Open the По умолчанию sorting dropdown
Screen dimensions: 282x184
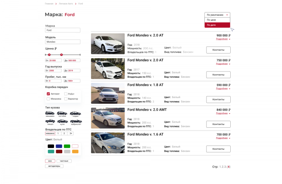217,15
